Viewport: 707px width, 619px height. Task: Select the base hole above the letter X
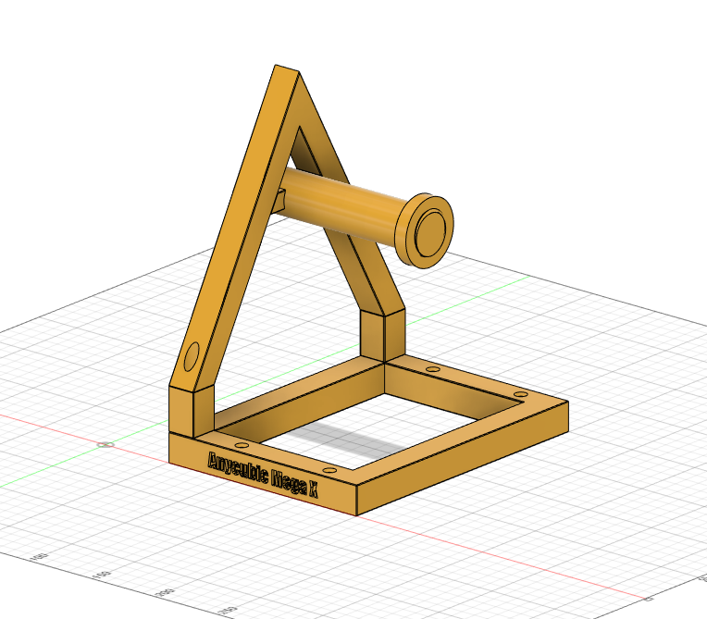click(x=329, y=471)
